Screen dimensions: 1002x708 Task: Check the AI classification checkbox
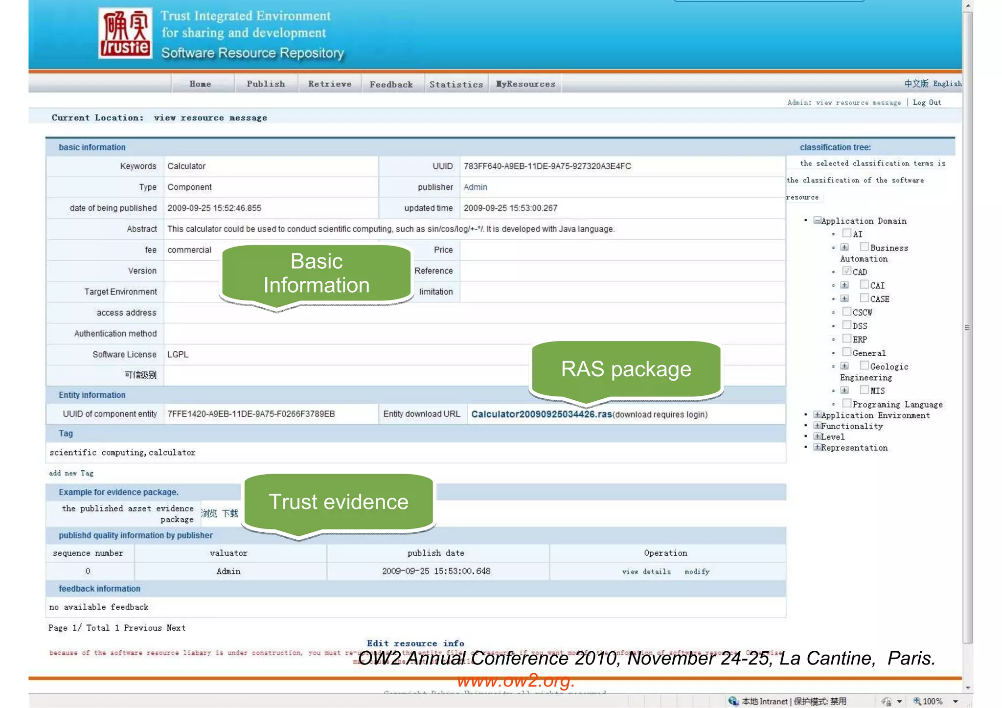click(847, 233)
